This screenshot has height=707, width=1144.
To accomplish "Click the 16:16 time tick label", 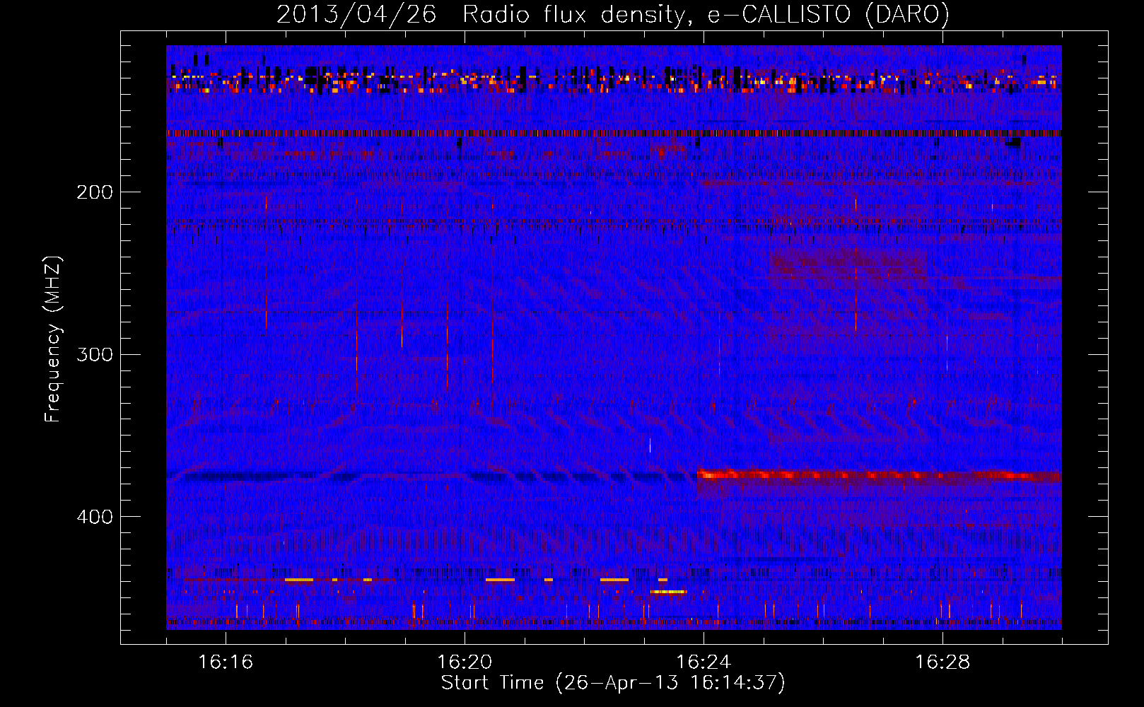I will click(226, 662).
